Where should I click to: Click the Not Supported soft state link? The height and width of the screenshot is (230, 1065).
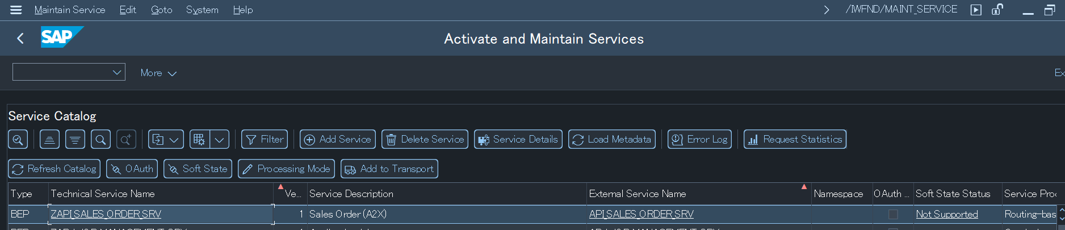click(947, 214)
